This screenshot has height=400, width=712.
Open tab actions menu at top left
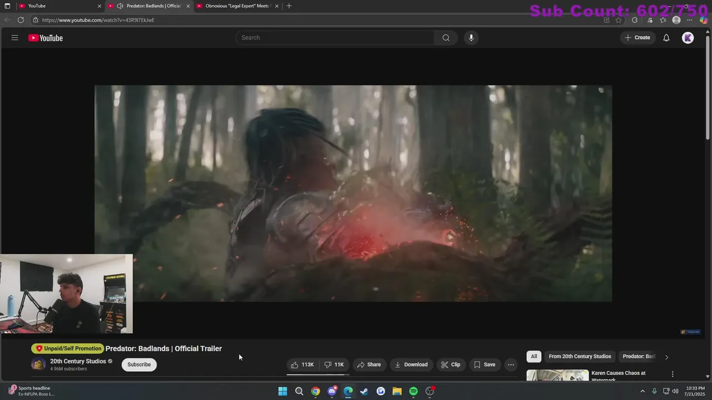(x=7, y=6)
